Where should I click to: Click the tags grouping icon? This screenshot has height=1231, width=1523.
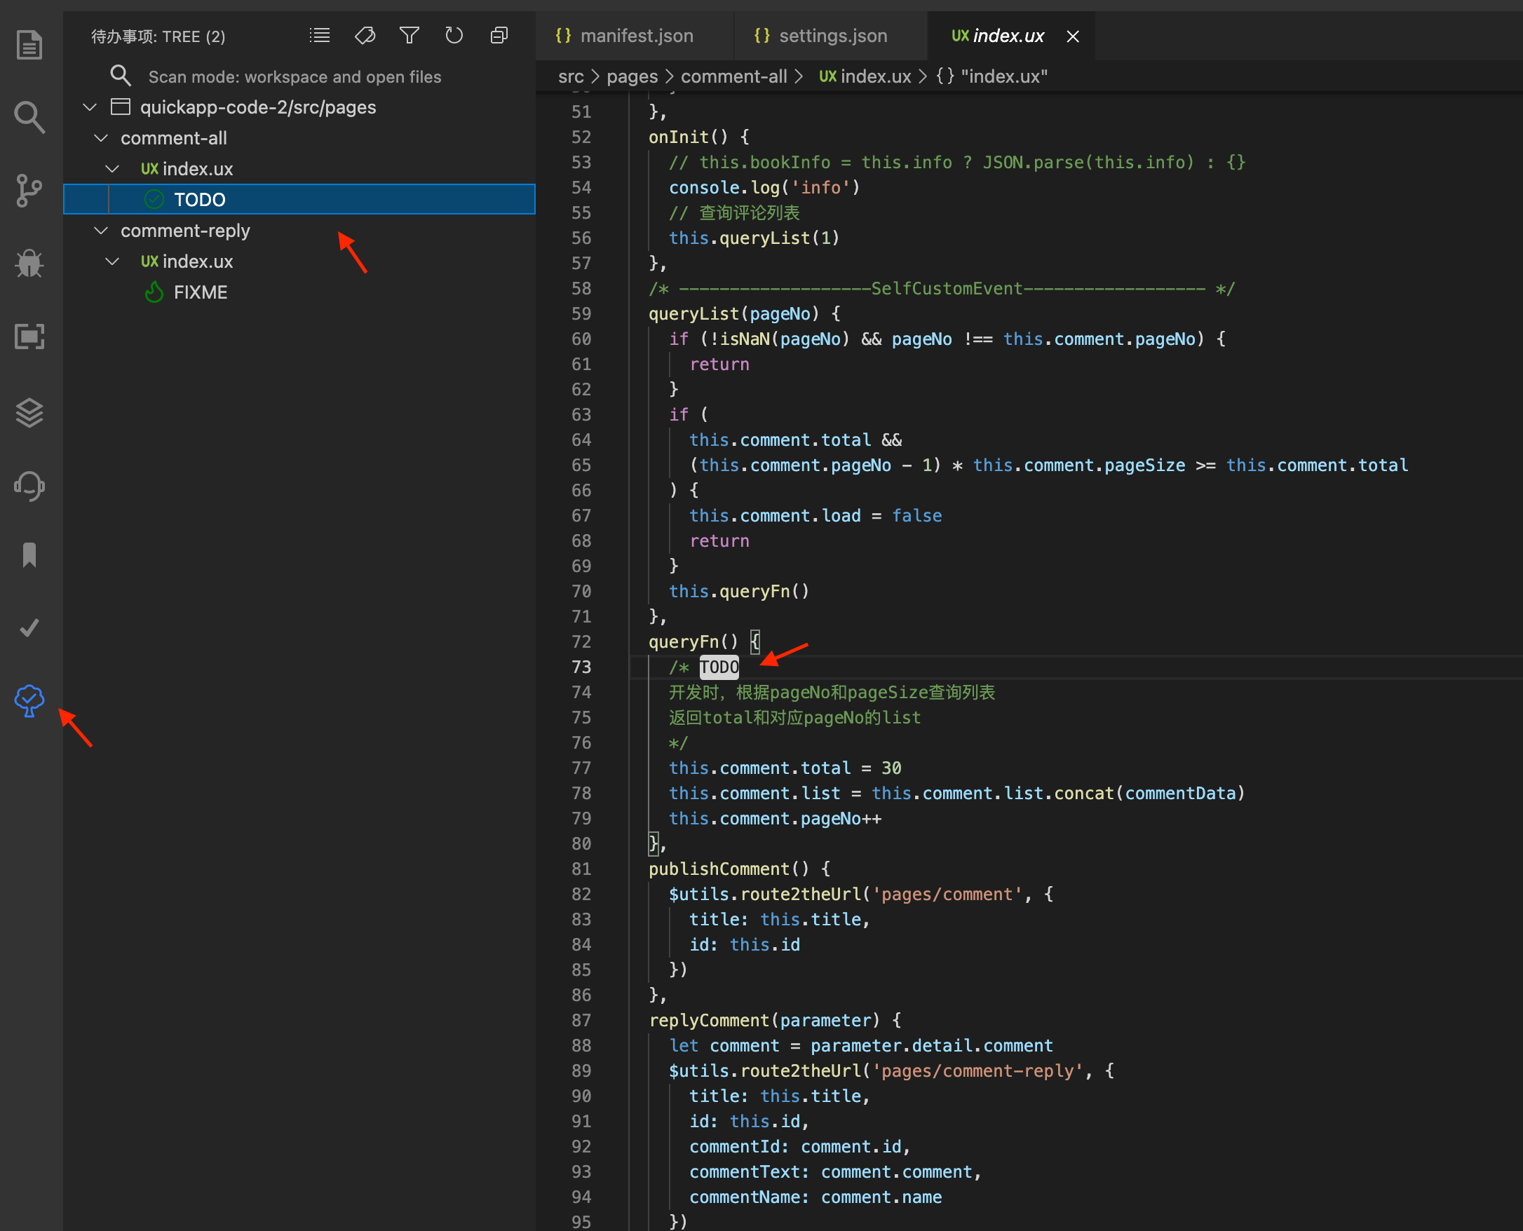tap(365, 35)
